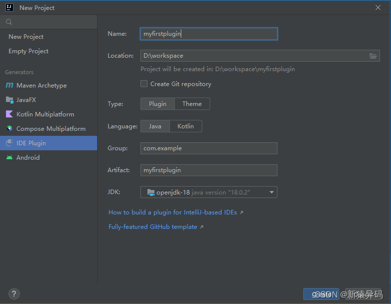Click the Kotlin Multiplatform K icon
Image resolution: width=391 pixels, height=304 pixels.
coord(9,114)
